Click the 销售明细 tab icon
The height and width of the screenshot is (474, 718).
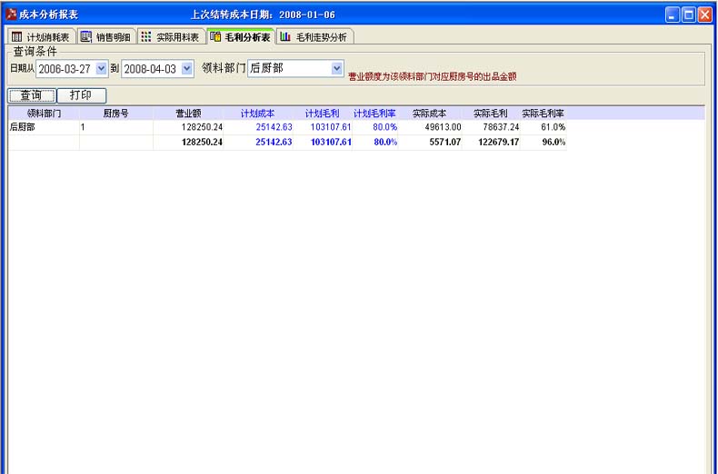(x=85, y=37)
